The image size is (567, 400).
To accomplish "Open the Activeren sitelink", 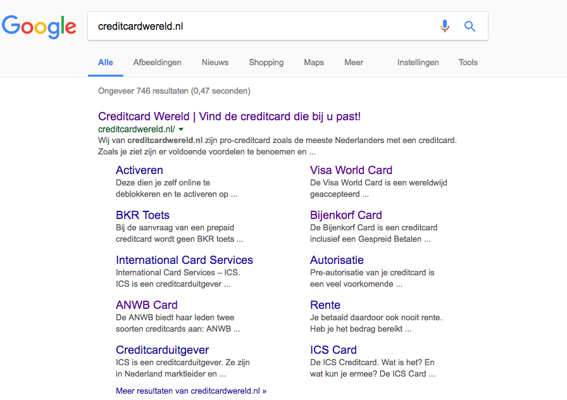I will click(139, 170).
